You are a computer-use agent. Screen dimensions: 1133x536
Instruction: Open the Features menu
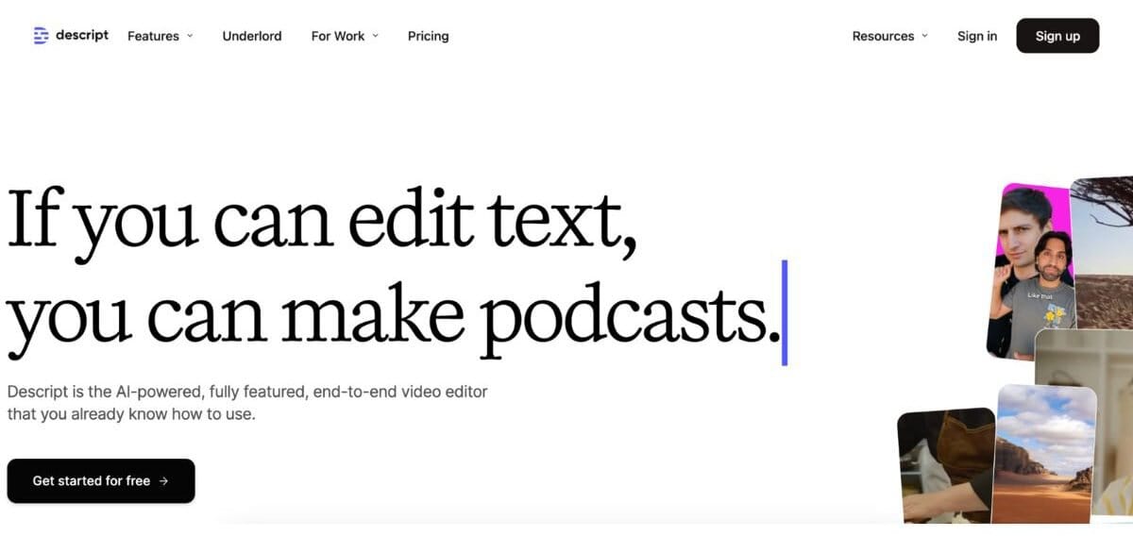153,36
